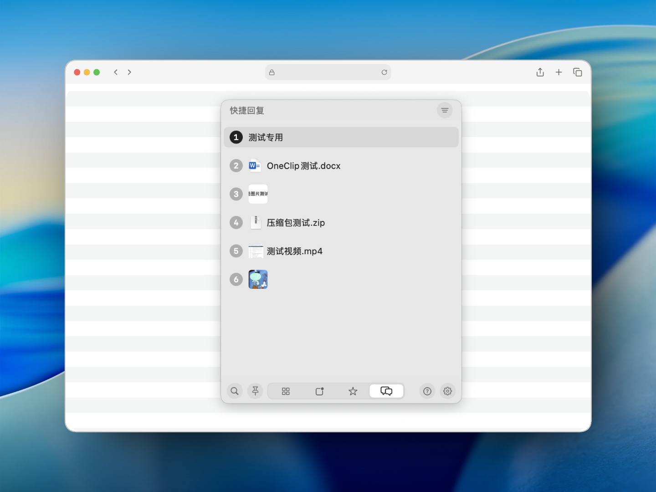
Task: Add a new tab with the plus button
Action: 559,72
